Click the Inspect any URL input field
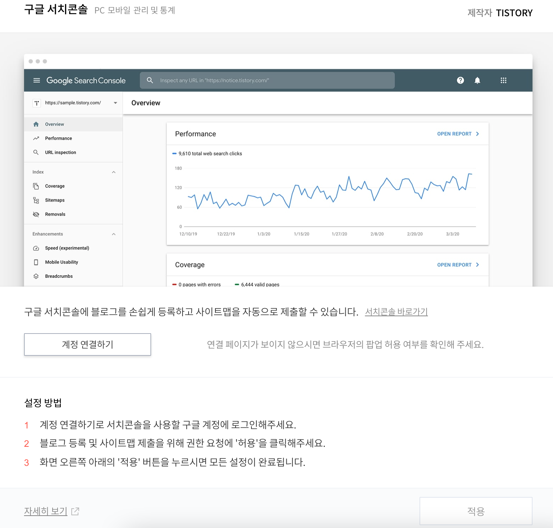Viewport: 553px width, 528px height. tap(267, 80)
